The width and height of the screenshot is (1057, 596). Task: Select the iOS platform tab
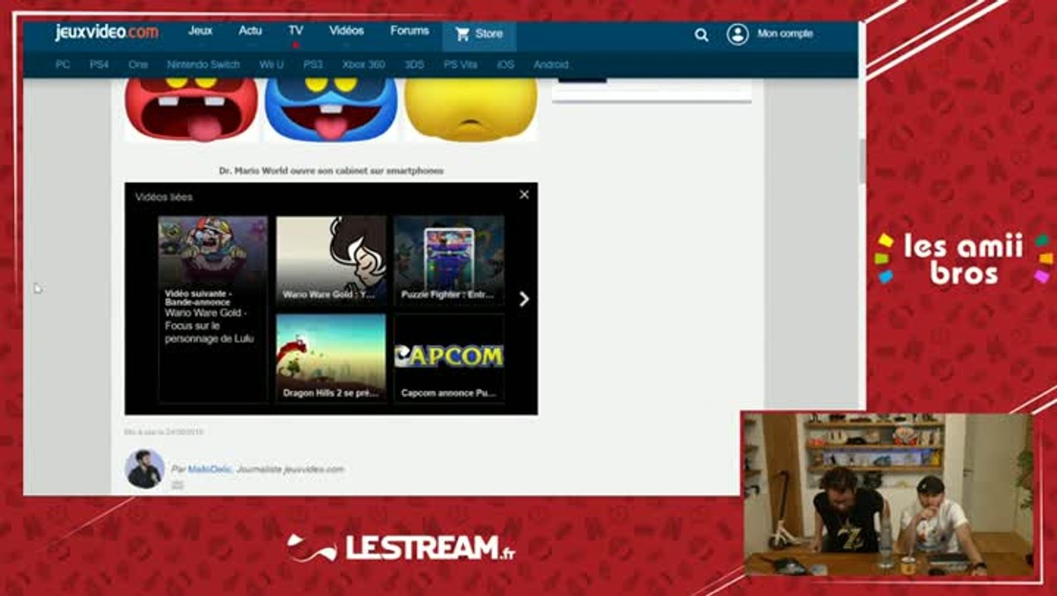pos(505,65)
